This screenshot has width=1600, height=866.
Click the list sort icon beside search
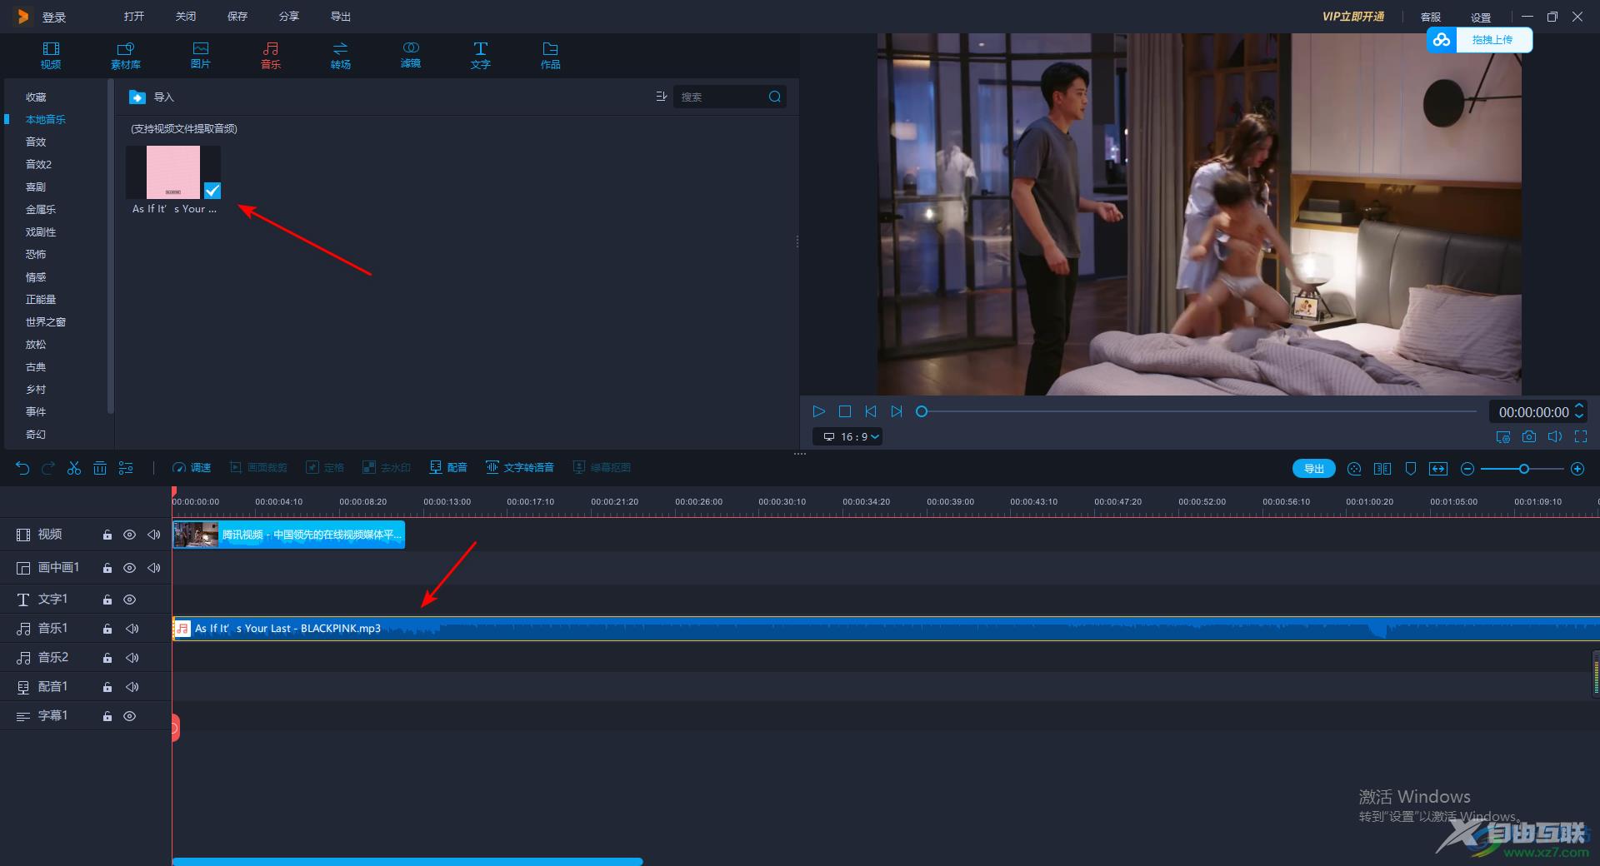pyautogui.click(x=662, y=97)
